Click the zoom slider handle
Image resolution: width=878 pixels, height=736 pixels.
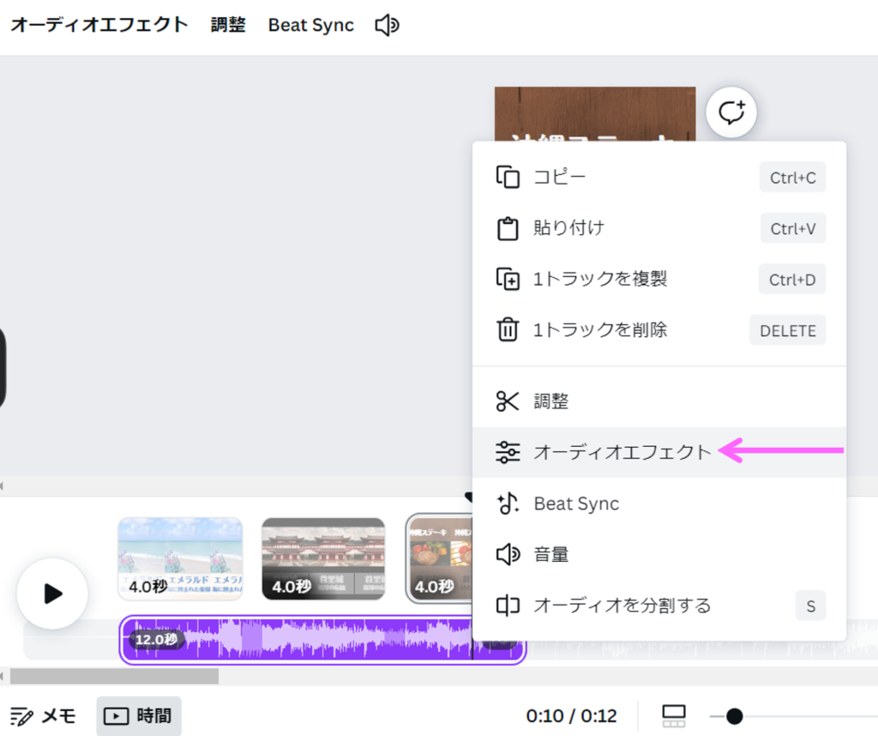pyautogui.click(x=734, y=716)
